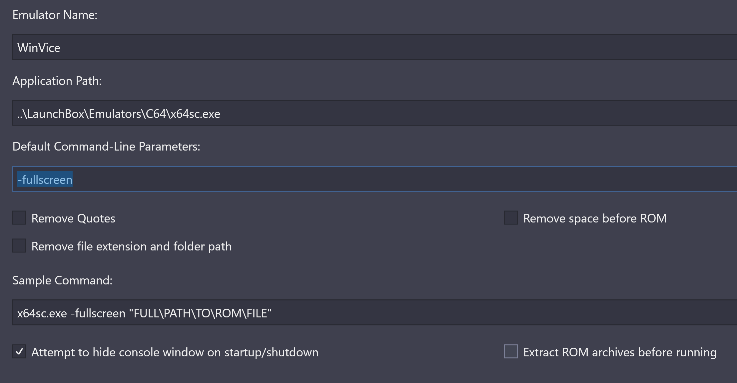Click the highlighted -fullscreen parameter text
This screenshot has width=737, height=383.
click(x=45, y=179)
